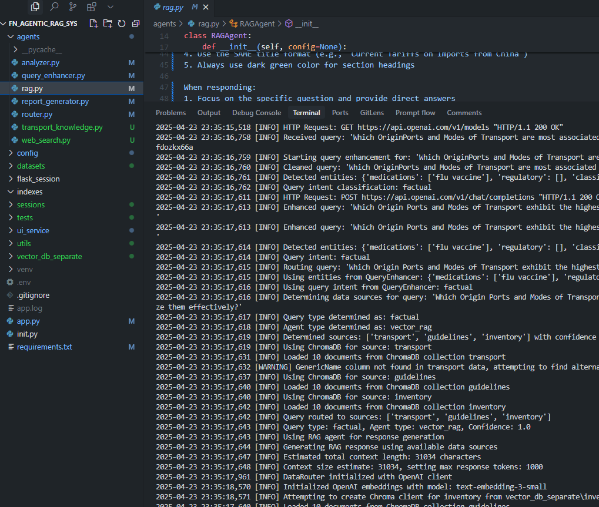The image size is (599, 507).
Task: Open the .gitignore file
Action: [x=33, y=296]
